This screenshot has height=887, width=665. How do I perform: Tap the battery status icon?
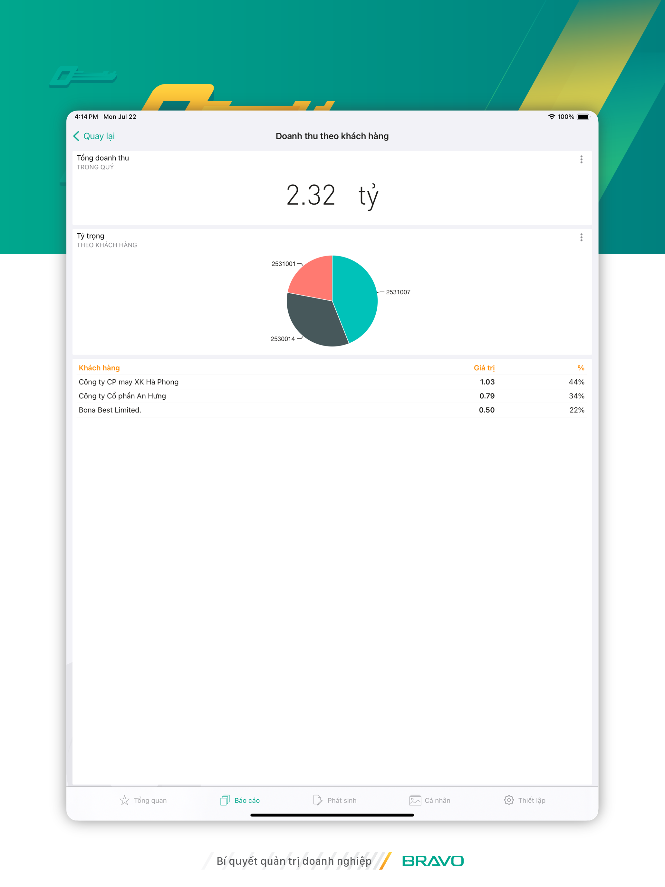click(583, 117)
